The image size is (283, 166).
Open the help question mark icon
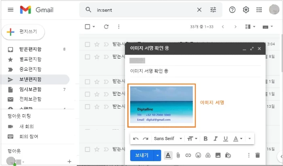click(x=232, y=10)
